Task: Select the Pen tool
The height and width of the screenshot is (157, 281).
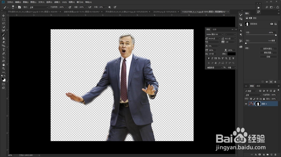Action: [3, 53]
